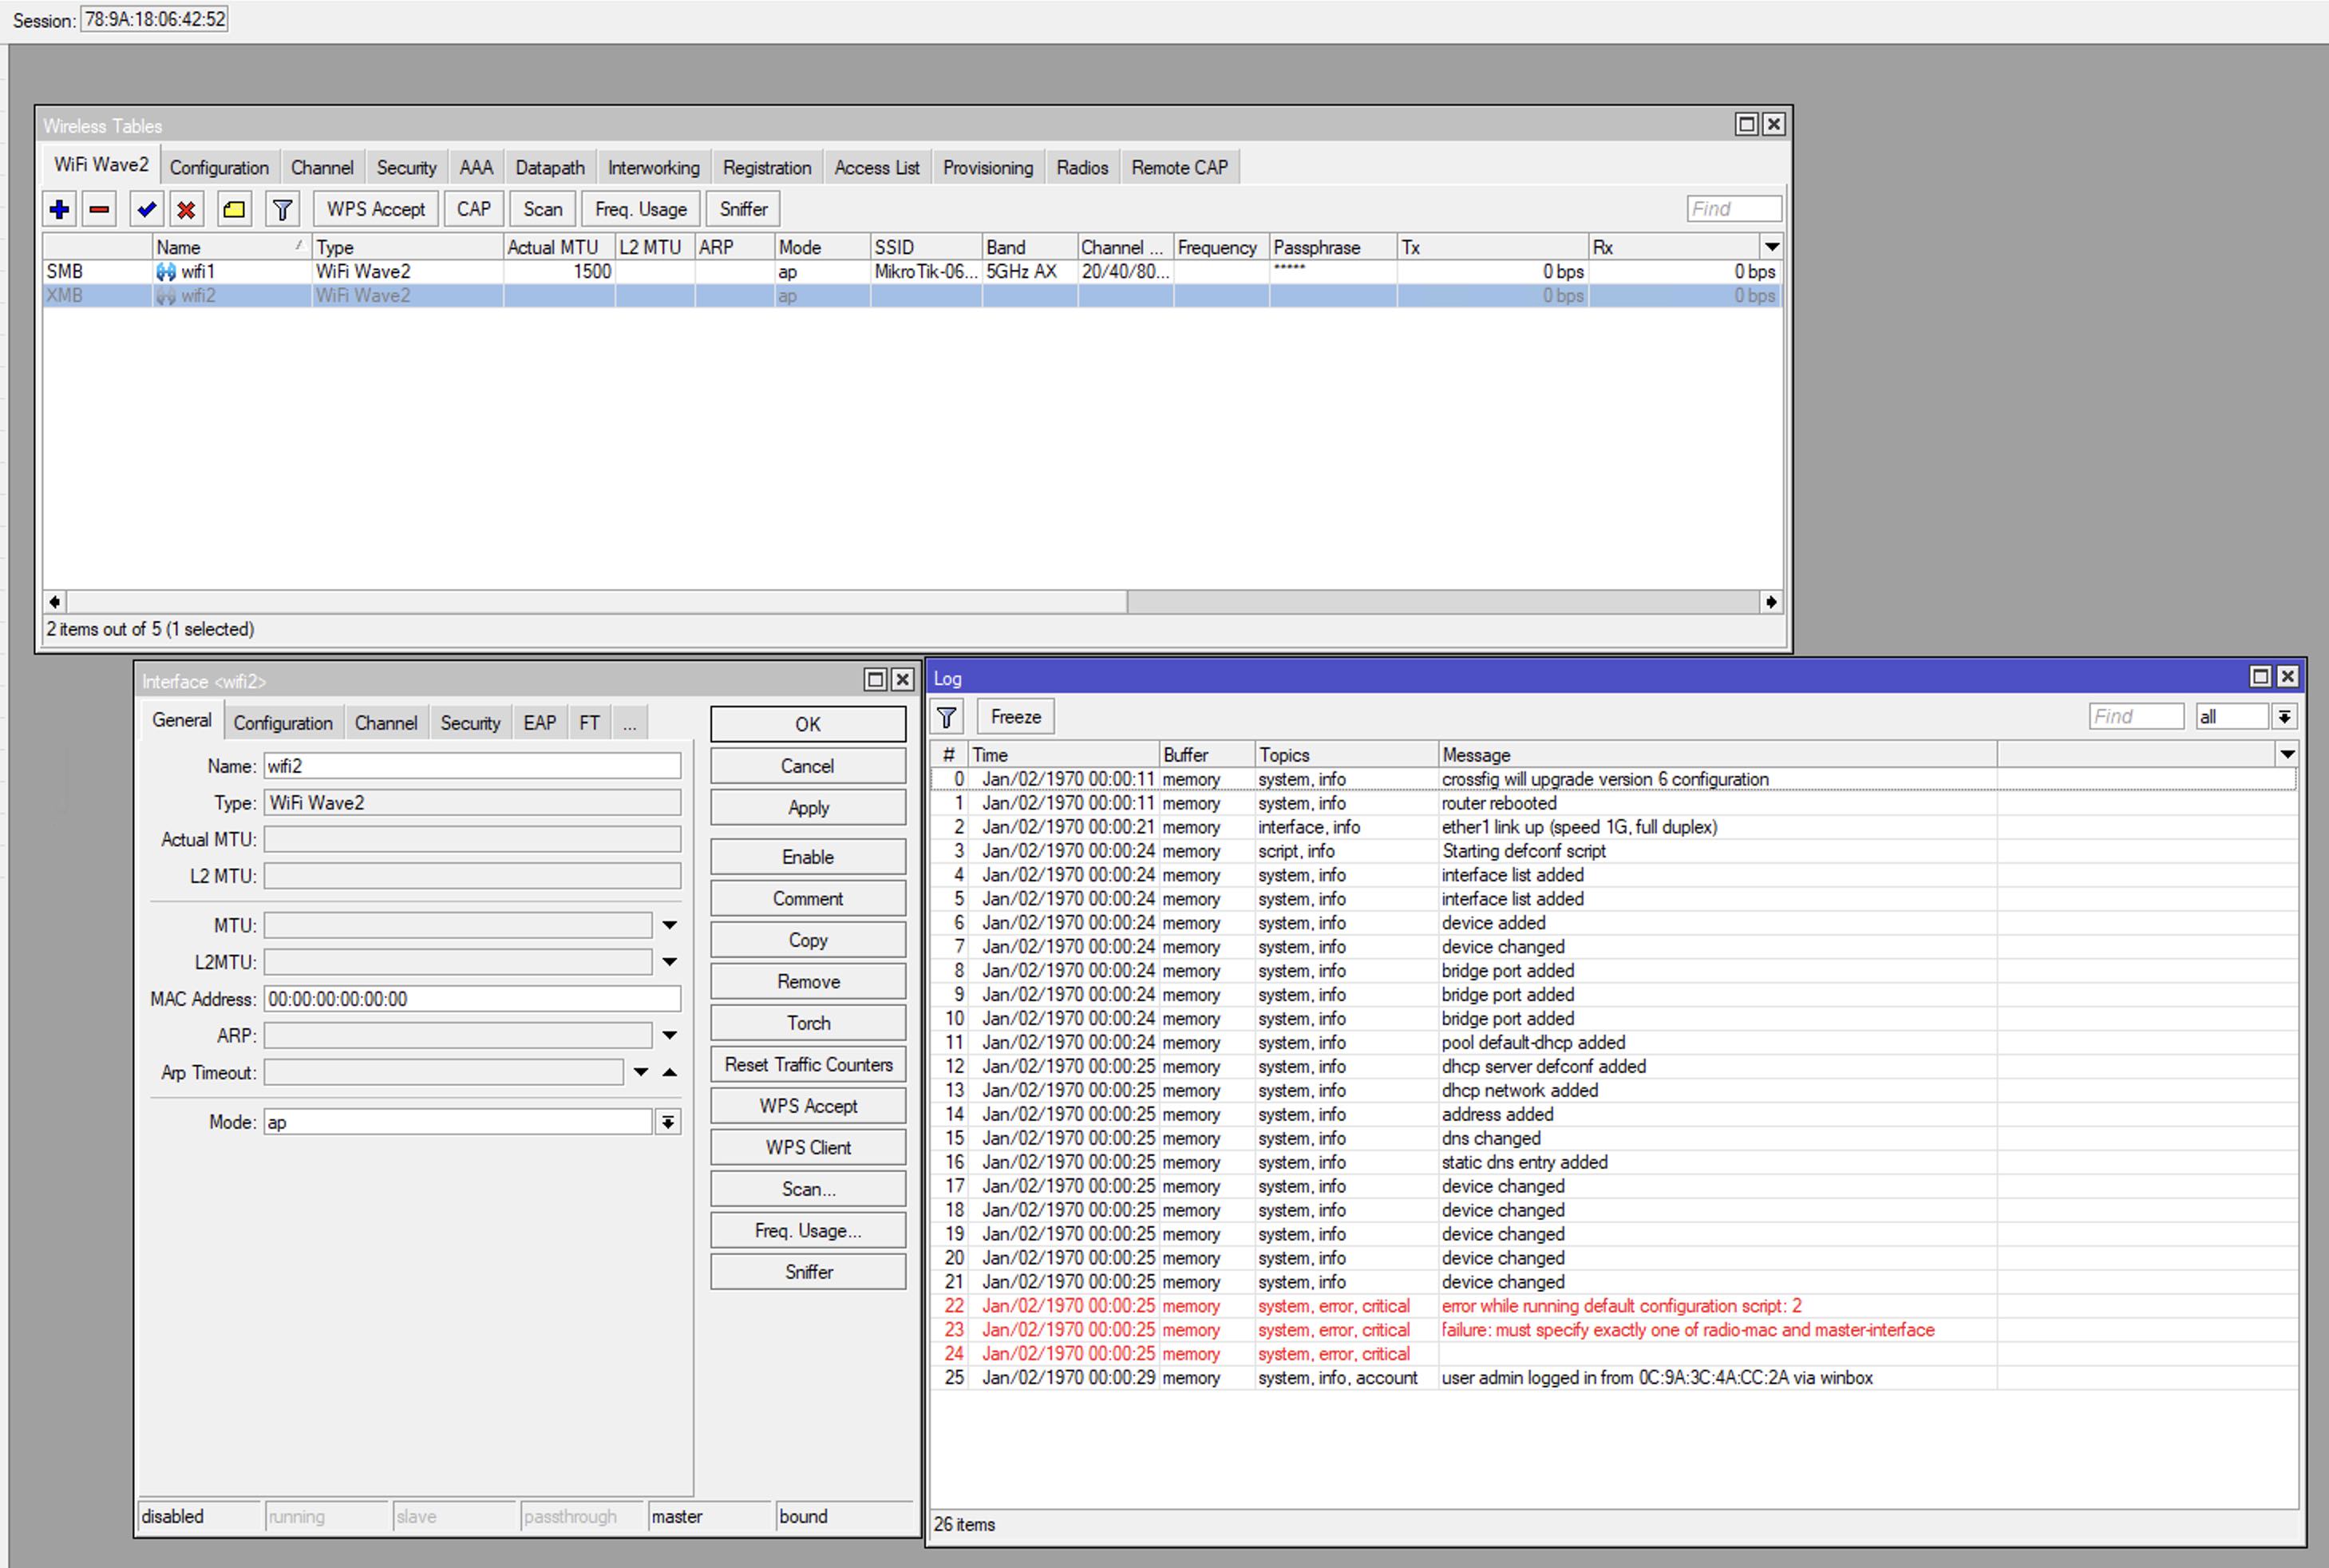Click the filter funnel in Log window
This screenshot has height=1568, width=2329.
click(x=947, y=717)
